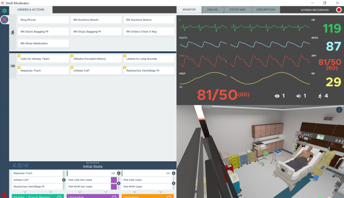Screen dimensions: 344x198
Task: Click purple swatch beside Ped LMA Not Used
Action: coord(114,180)
